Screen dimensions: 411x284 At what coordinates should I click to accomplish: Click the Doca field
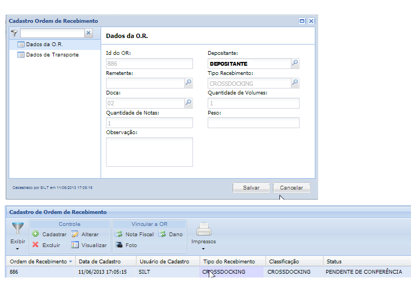145,103
